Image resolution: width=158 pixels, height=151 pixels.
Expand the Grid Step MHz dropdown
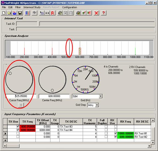point(97,105)
